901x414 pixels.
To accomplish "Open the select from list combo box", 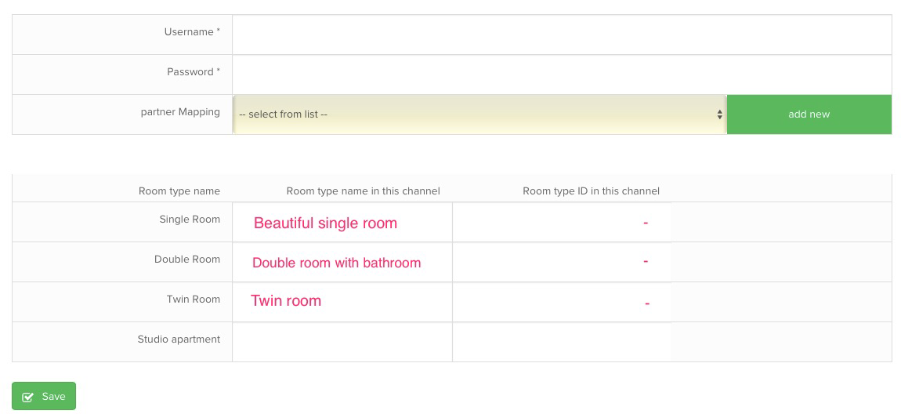I will coord(479,114).
